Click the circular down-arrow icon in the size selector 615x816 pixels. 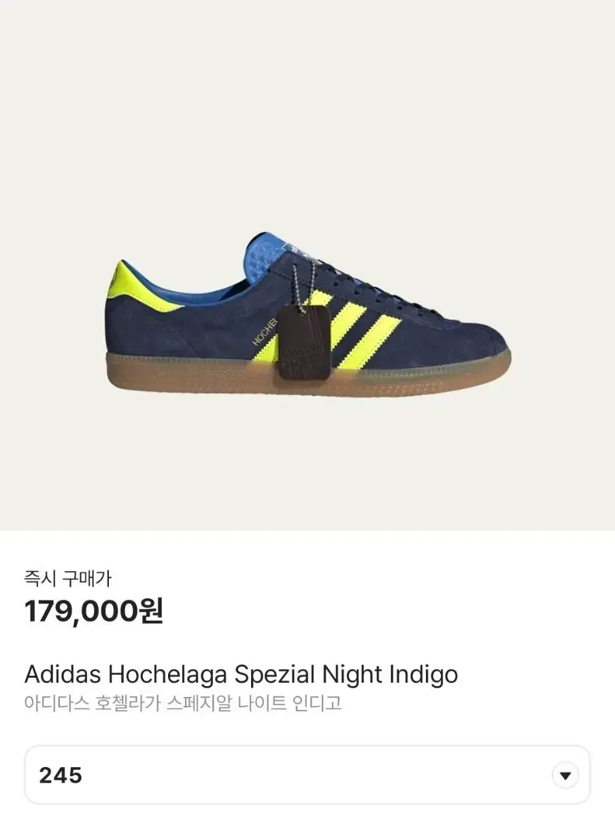[x=564, y=775]
